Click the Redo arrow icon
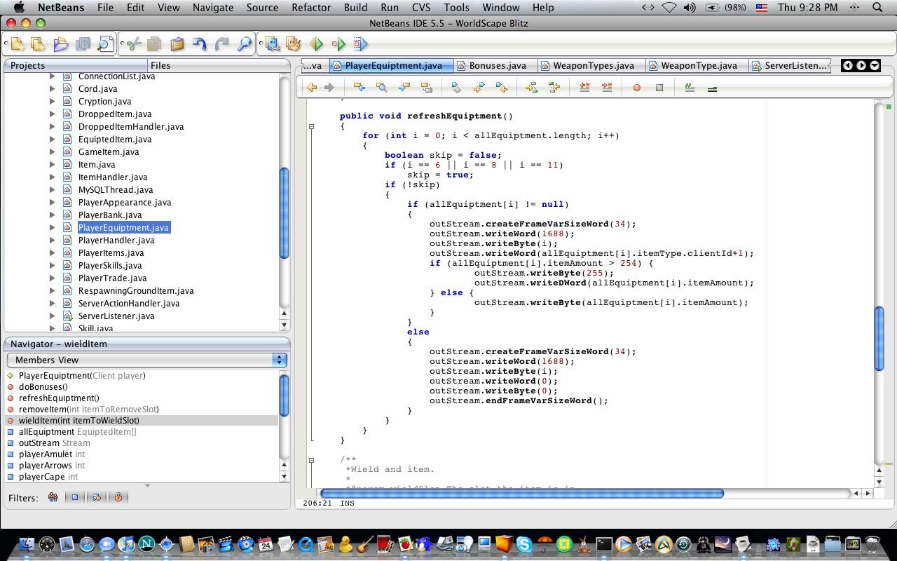The width and height of the screenshot is (897, 561). pyautogui.click(x=222, y=45)
